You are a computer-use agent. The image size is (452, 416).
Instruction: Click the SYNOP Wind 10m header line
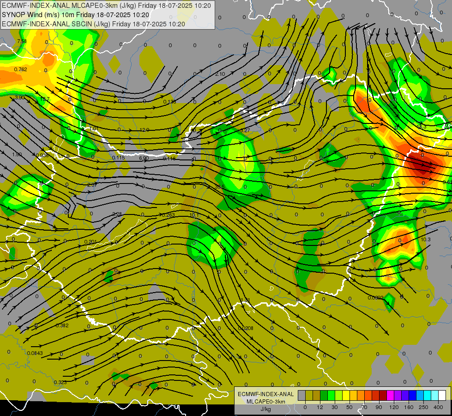tap(76, 15)
